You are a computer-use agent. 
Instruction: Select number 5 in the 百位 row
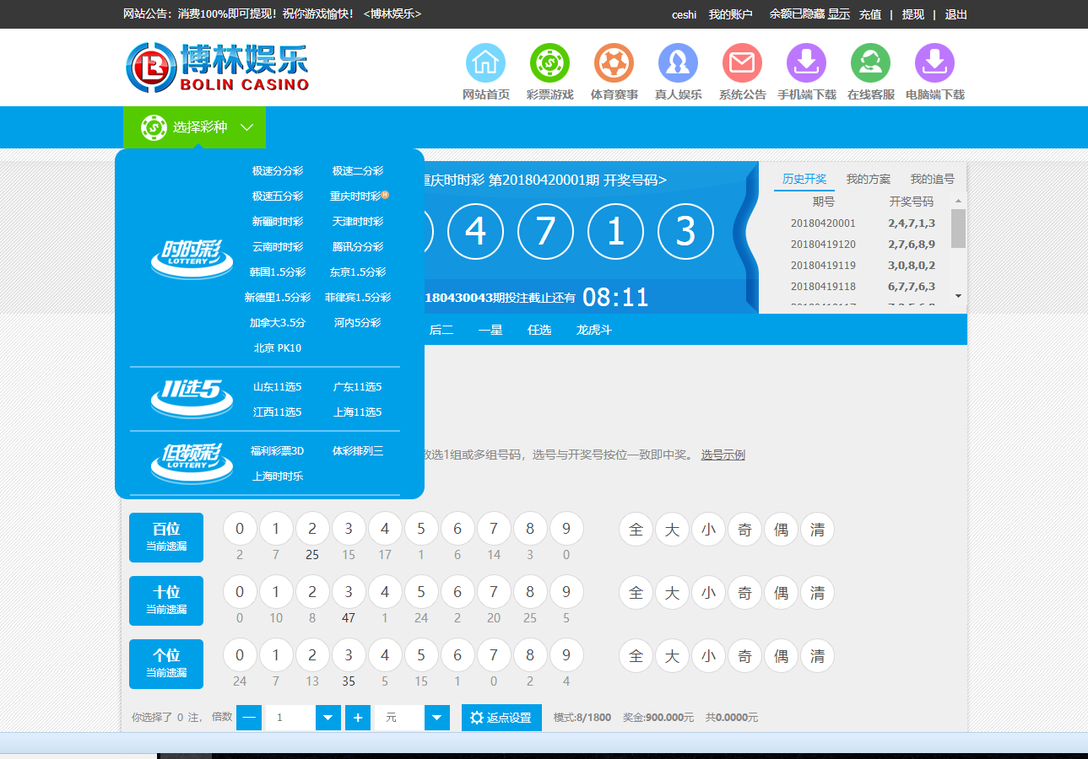(421, 530)
